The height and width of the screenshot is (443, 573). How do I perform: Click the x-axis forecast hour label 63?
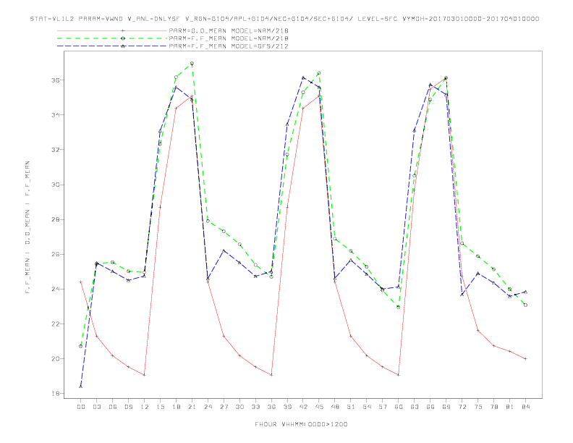pos(415,407)
